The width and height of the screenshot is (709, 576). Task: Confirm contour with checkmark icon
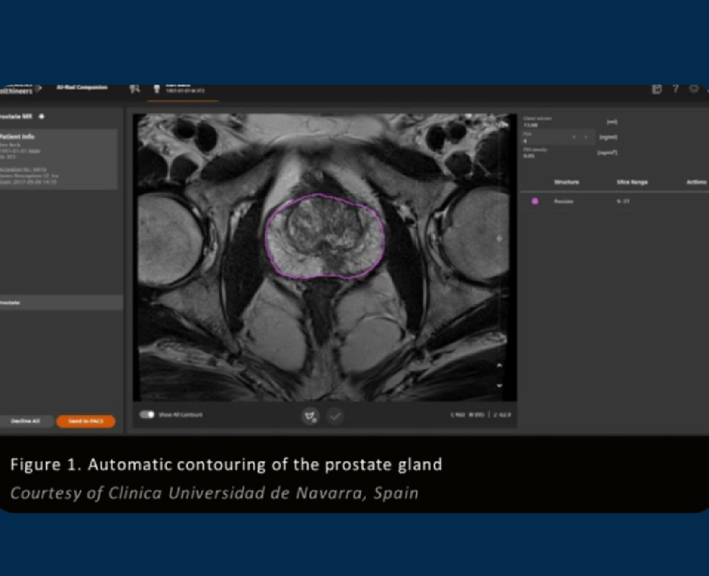[x=335, y=416]
